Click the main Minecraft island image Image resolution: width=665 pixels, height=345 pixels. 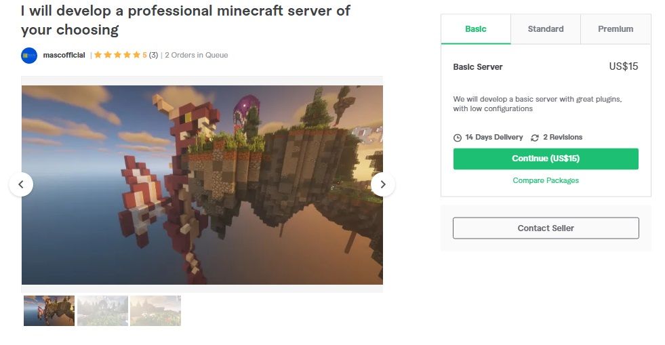202,185
